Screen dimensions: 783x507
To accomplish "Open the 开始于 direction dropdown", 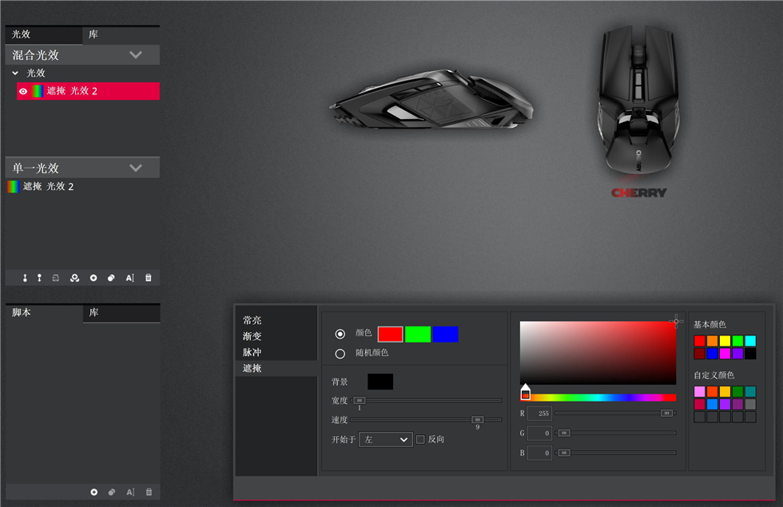I will [x=385, y=439].
